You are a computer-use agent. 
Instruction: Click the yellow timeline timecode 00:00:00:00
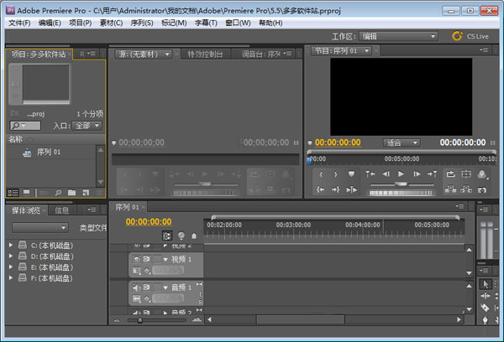149,222
